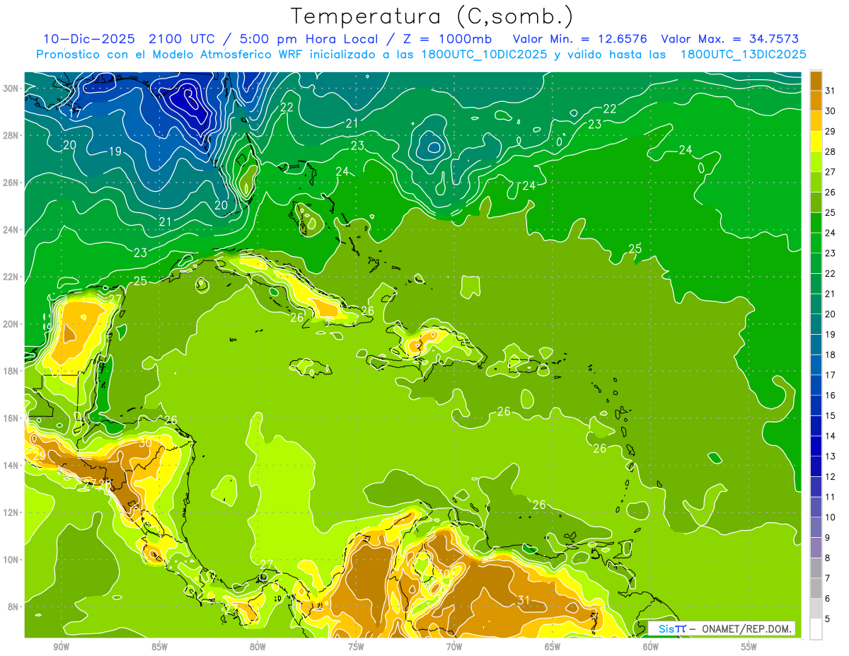Click the 12N latitude axis label

pos(12,512)
